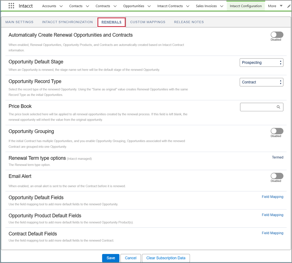Switch to the MAIN SETTINGS tab

coord(19,22)
